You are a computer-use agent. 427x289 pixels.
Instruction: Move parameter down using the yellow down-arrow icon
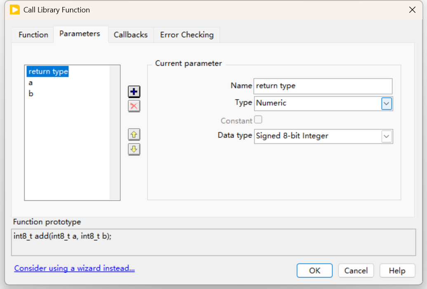tap(134, 149)
